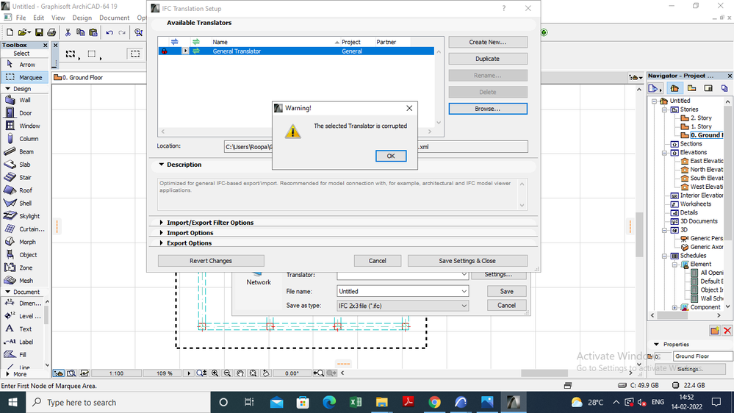Collapse the Elevations tree node

click(664, 153)
